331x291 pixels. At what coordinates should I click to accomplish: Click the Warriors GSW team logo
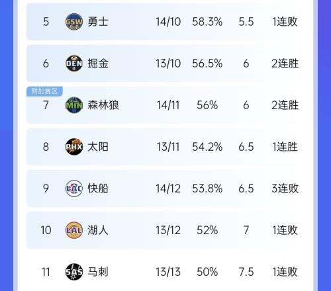point(74,22)
